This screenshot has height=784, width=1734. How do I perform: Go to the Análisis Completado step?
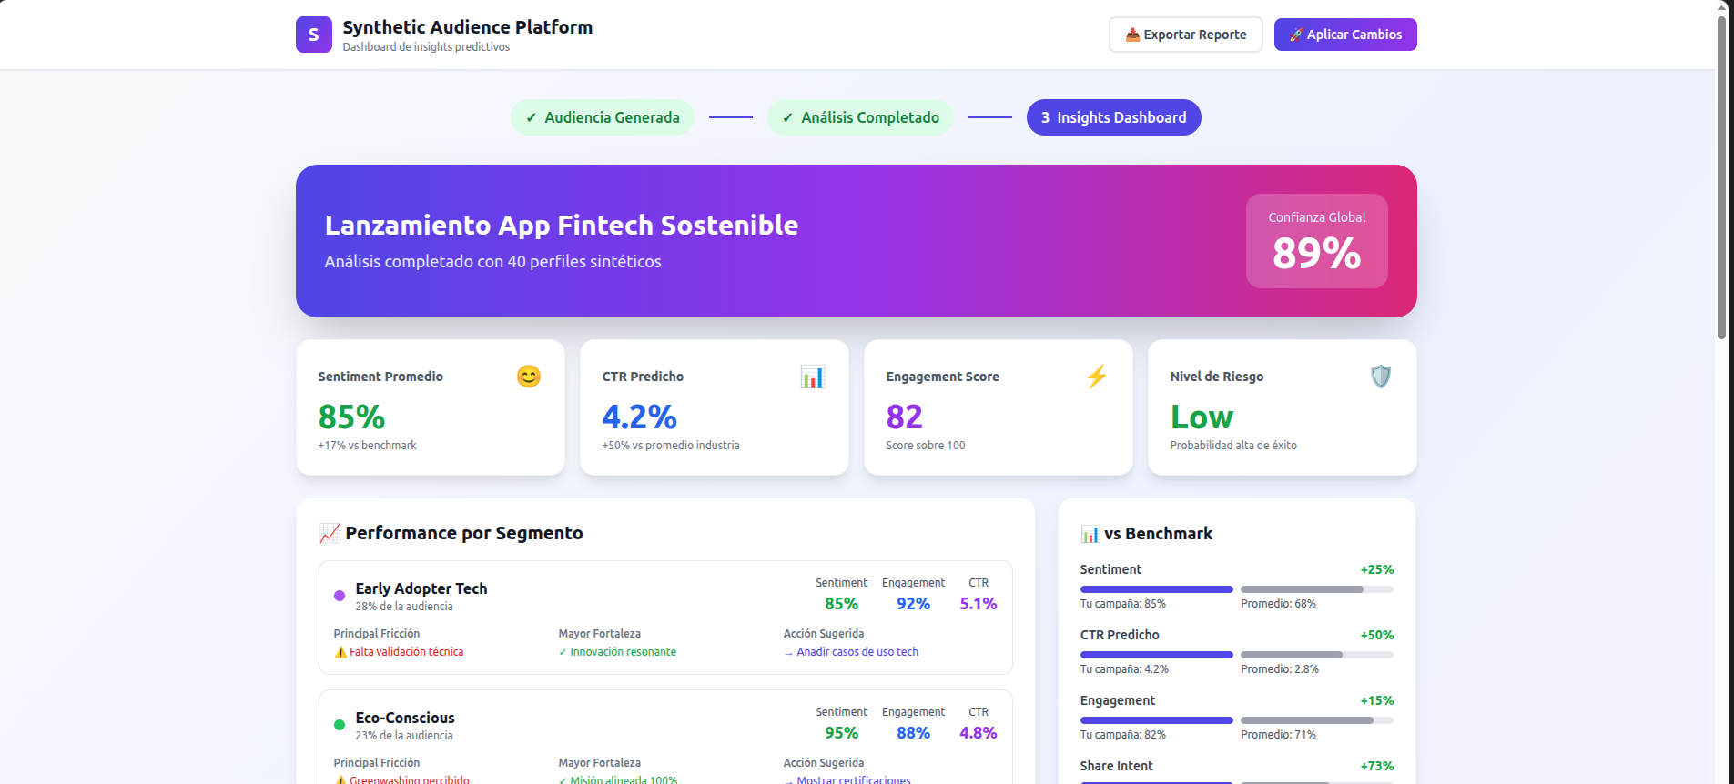[860, 117]
